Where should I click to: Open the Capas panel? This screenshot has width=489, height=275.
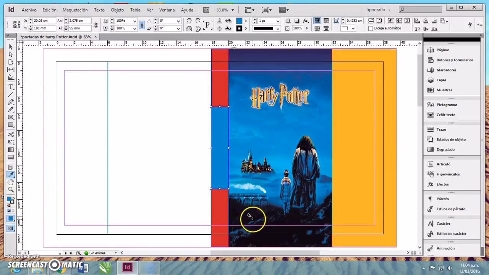click(441, 80)
